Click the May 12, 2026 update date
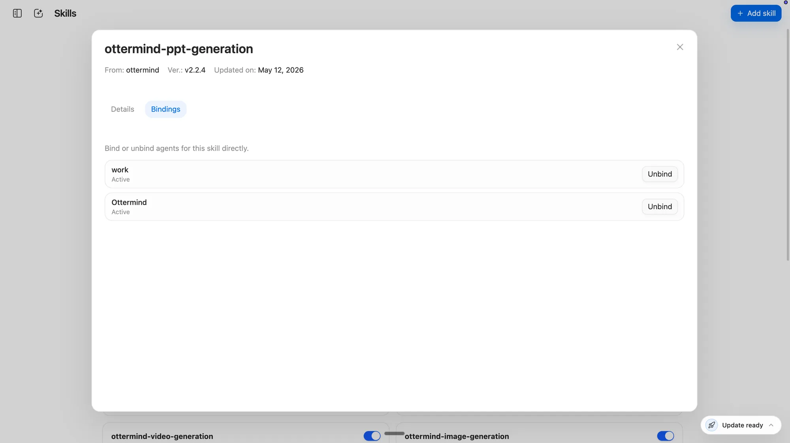This screenshot has width=790, height=443. (x=281, y=70)
